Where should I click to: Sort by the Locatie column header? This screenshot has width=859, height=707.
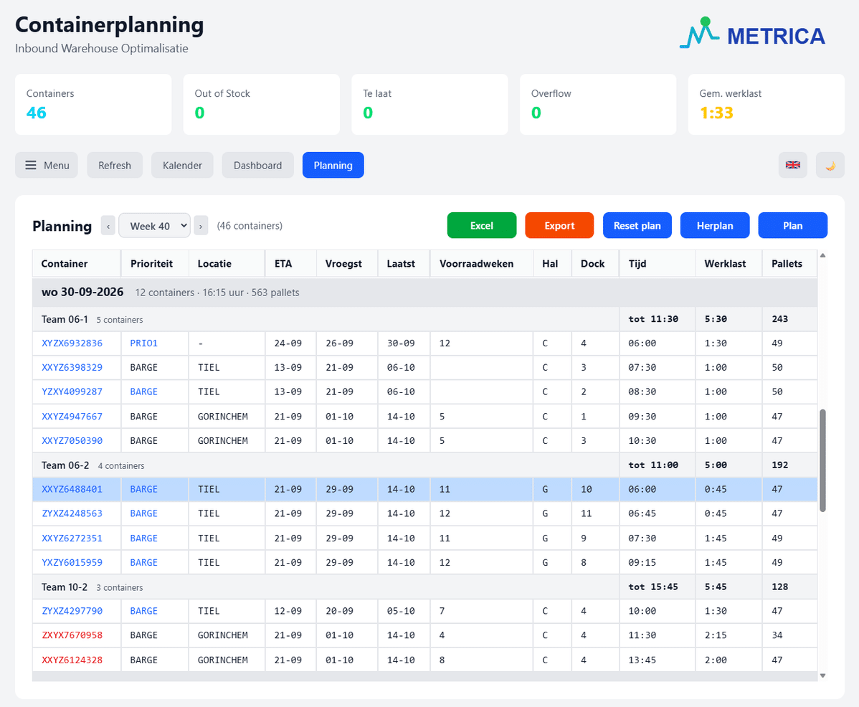[x=227, y=263]
